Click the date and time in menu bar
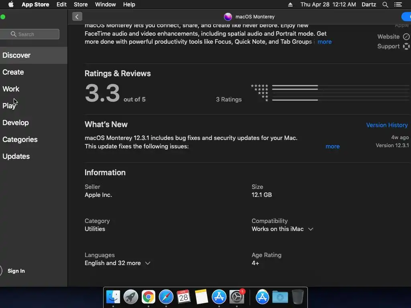The width and height of the screenshot is (411, 308). tap(328, 4)
